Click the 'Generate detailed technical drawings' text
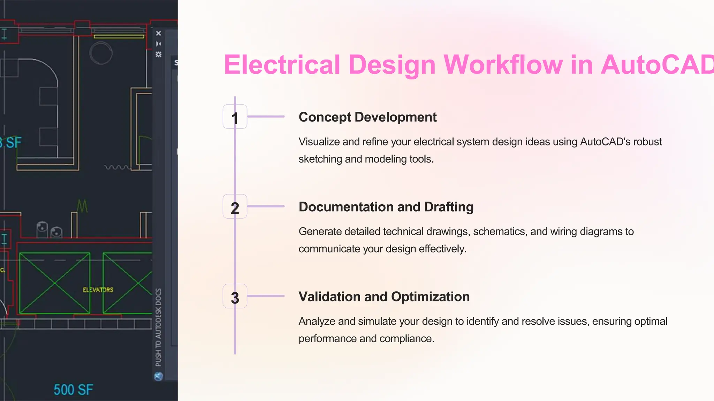The width and height of the screenshot is (714, 401). point(466,240)
